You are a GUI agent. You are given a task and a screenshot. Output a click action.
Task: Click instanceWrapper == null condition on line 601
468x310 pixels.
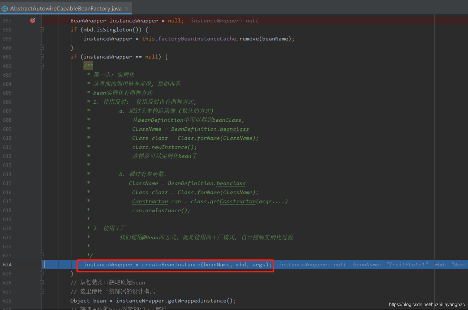(121, 57)
